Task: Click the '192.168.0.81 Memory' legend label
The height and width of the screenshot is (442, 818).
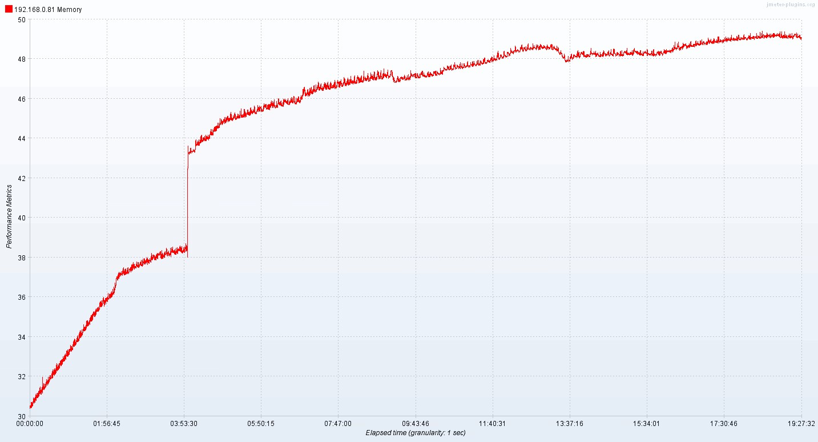Action: [x=48, y=10]
